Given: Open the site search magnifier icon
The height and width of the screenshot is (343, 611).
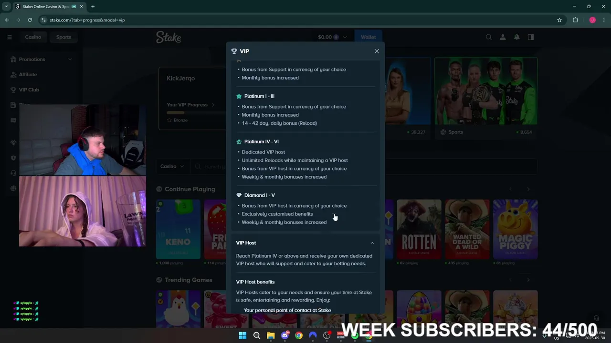Looking at the screenshot, I should point(489,37).
